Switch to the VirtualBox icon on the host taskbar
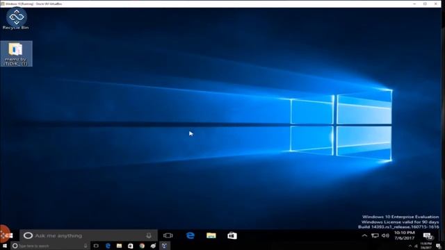Image resolution: width=445 pixels, height=250 pixels. 164,246
